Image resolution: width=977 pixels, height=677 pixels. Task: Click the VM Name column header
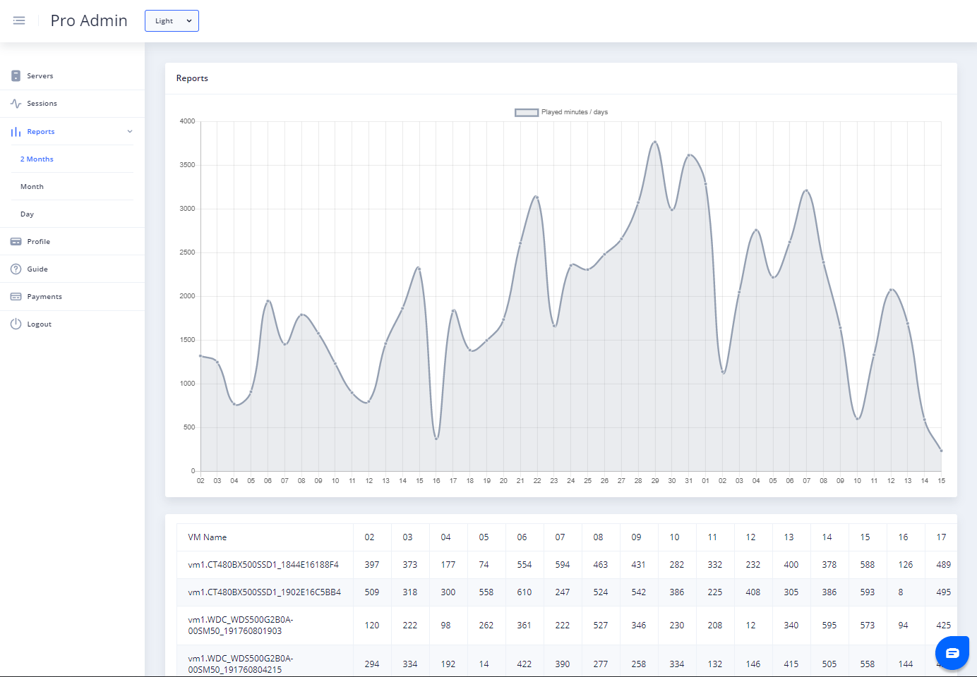click(208, 537)
